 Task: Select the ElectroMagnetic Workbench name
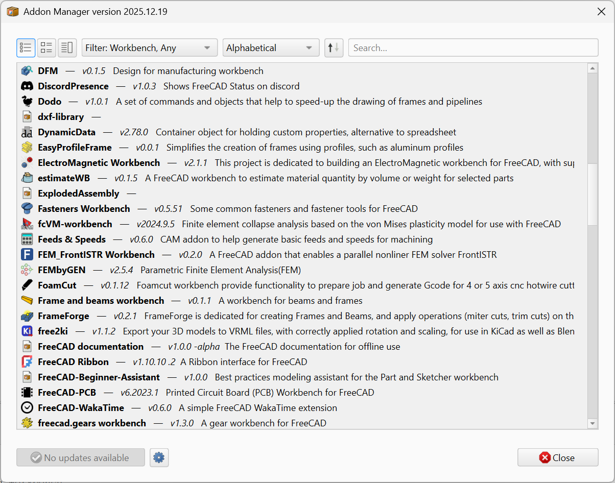99,163
